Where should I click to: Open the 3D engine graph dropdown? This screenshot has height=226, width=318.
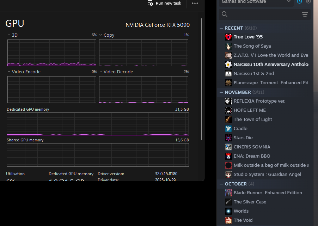coord(9,35)
